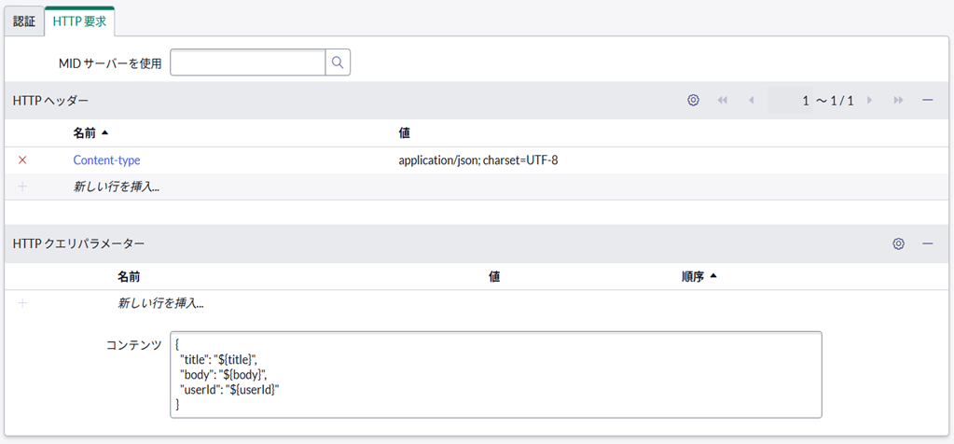Go to first page of HTTP ヘッダー list
The image size is (954, 444).
click(723, 101)
